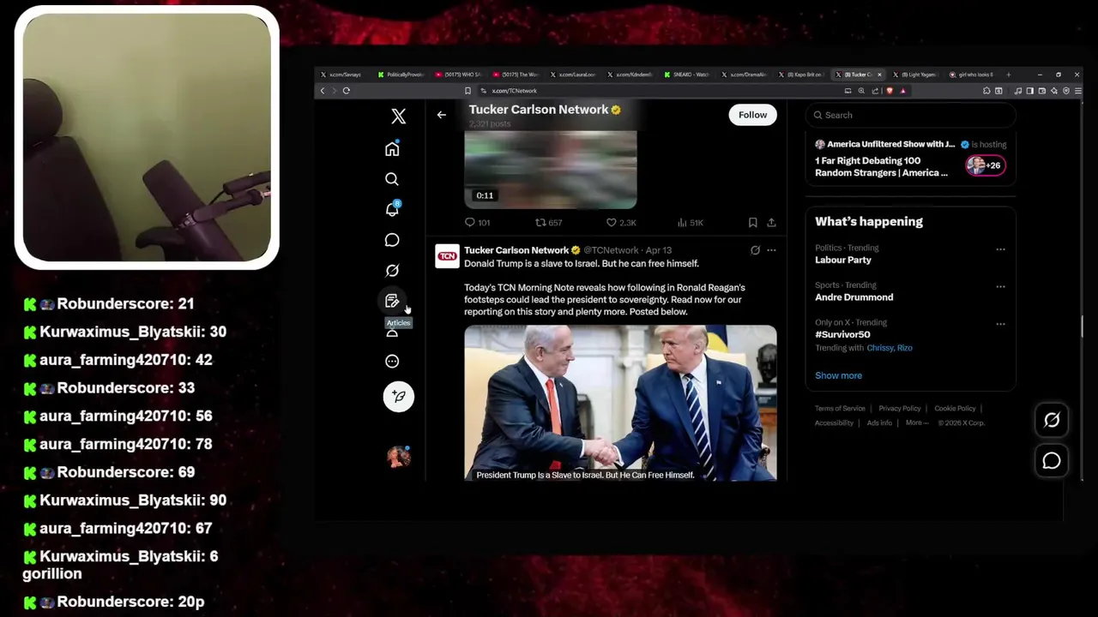Share the video post
Image resolution: width=1098 pixels, height=617 pixels.
point(771,222)
